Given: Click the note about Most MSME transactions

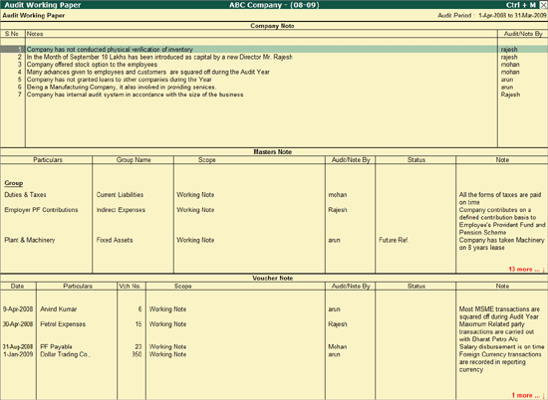Looking at the screenshot, I should (499, 313).
